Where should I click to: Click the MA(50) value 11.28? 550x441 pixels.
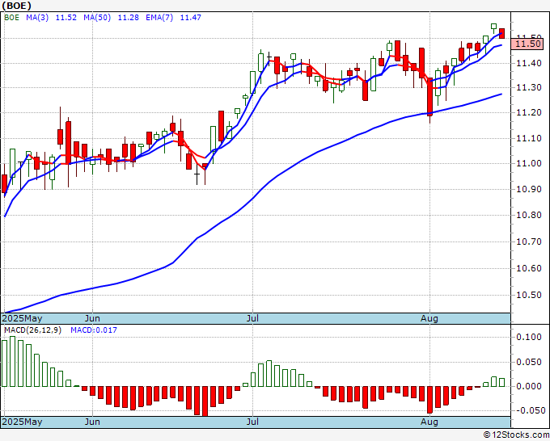[x=128, y=18]
